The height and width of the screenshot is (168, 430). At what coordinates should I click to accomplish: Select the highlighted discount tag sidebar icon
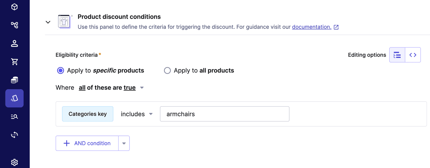(x=14, y=98)
